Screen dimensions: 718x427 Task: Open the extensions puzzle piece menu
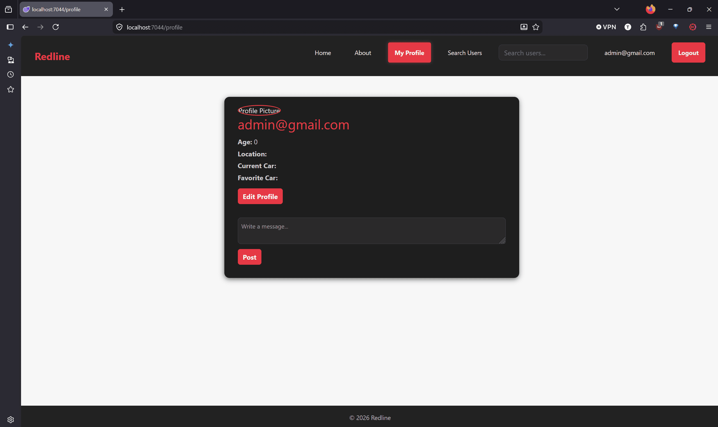pyautogui.click(x=643, y=27)
